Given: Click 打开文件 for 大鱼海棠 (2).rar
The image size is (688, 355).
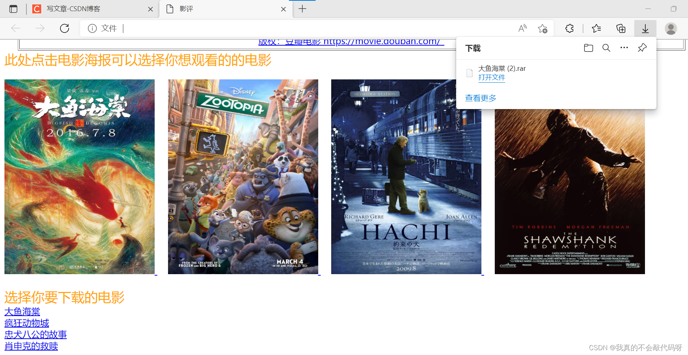Looking at the screenshot, I should coord(491,77).
